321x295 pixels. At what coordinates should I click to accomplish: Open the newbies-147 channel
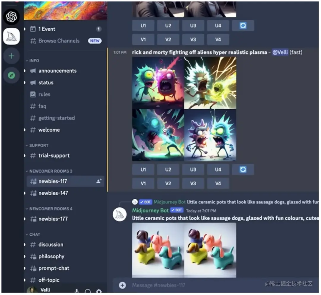65,193
